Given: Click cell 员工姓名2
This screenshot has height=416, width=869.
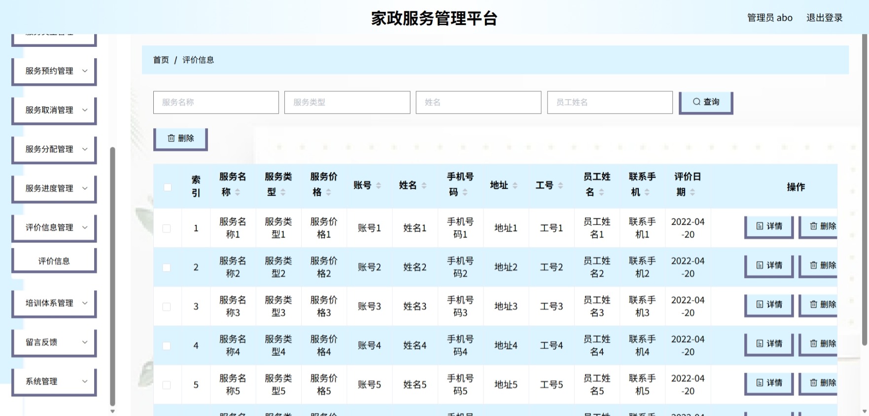Looking at the screenshot, I should point(597,267).
